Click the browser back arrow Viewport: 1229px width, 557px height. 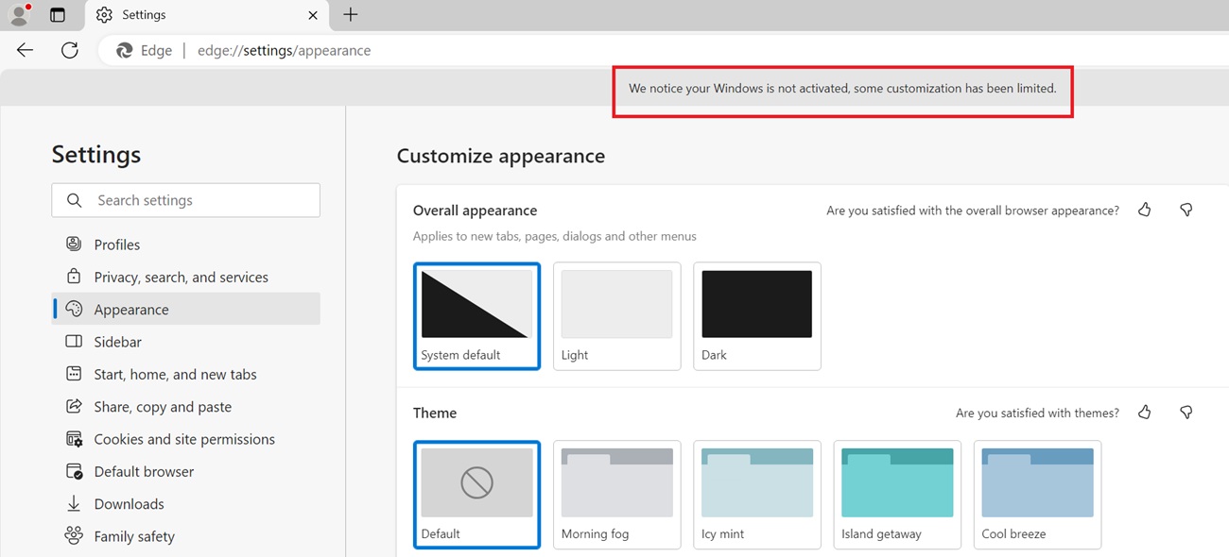26,50
